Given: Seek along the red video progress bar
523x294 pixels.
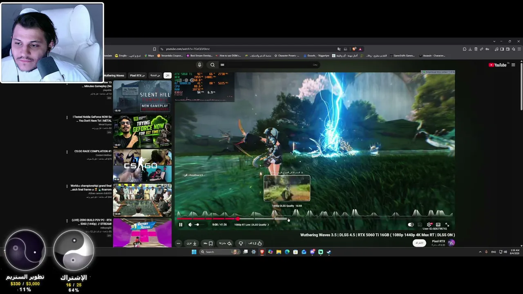Looking at the screenshot, I should click(x=315, y=219).
